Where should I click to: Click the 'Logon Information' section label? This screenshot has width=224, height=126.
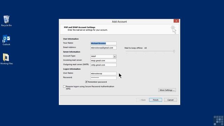click(x=72, y=69)
